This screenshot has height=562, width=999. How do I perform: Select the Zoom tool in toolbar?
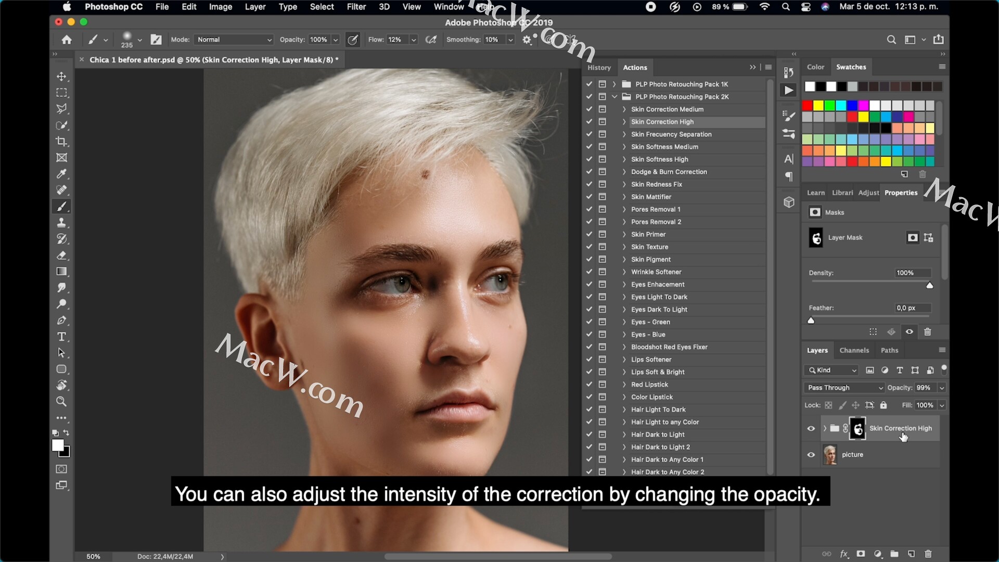pos(61,402)
